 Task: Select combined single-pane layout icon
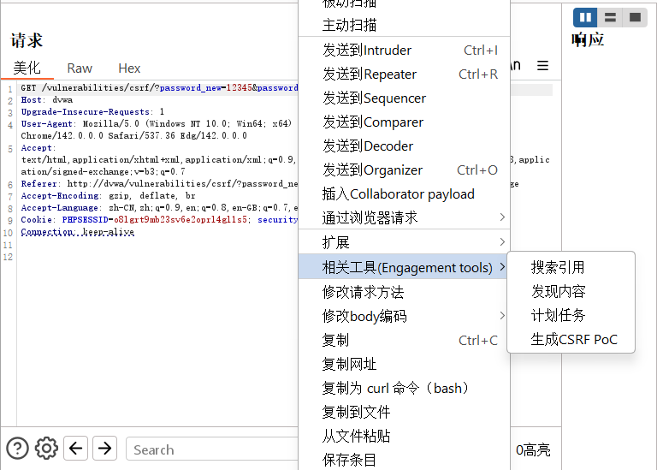[635, 17]
